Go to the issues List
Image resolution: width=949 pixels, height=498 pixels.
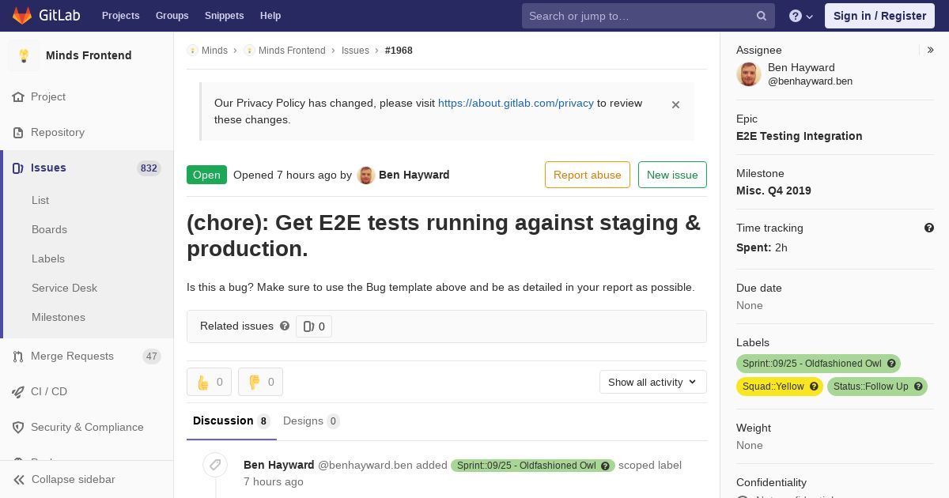40,200
